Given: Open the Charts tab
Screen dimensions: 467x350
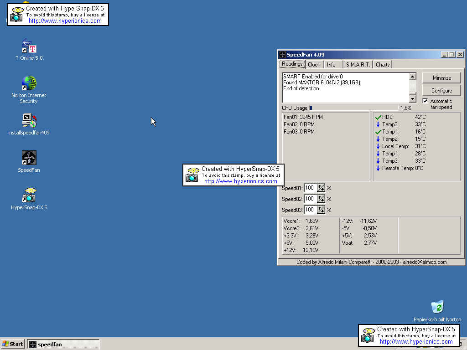Looking at the screenshot, I should click(383, 65).
